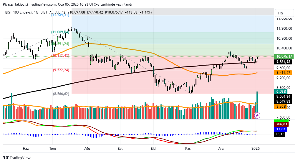This screenshot has width=298, height=163.
Task: Click the 9.600,00 price axis label
Action: [283, 68]
